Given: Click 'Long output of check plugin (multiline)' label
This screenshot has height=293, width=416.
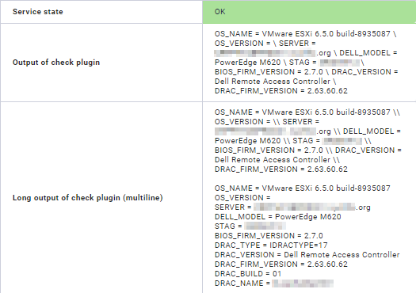Looking at the screenshot, I should click(x=87, y=198).
